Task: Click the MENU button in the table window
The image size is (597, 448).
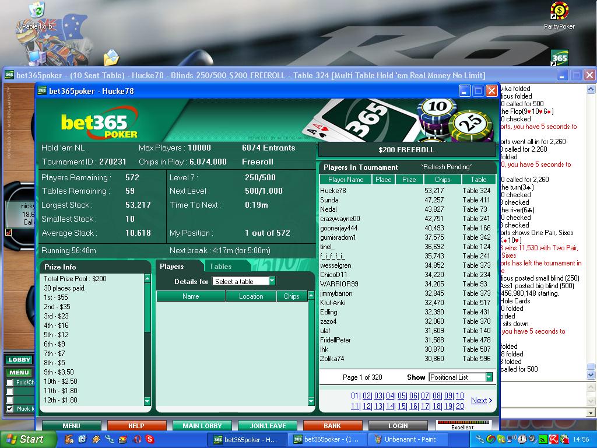Action: 19,372
